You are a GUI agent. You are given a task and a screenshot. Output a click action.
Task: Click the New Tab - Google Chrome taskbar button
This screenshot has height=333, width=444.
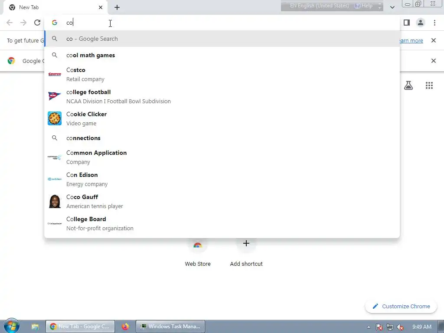[x=80, y=326]
